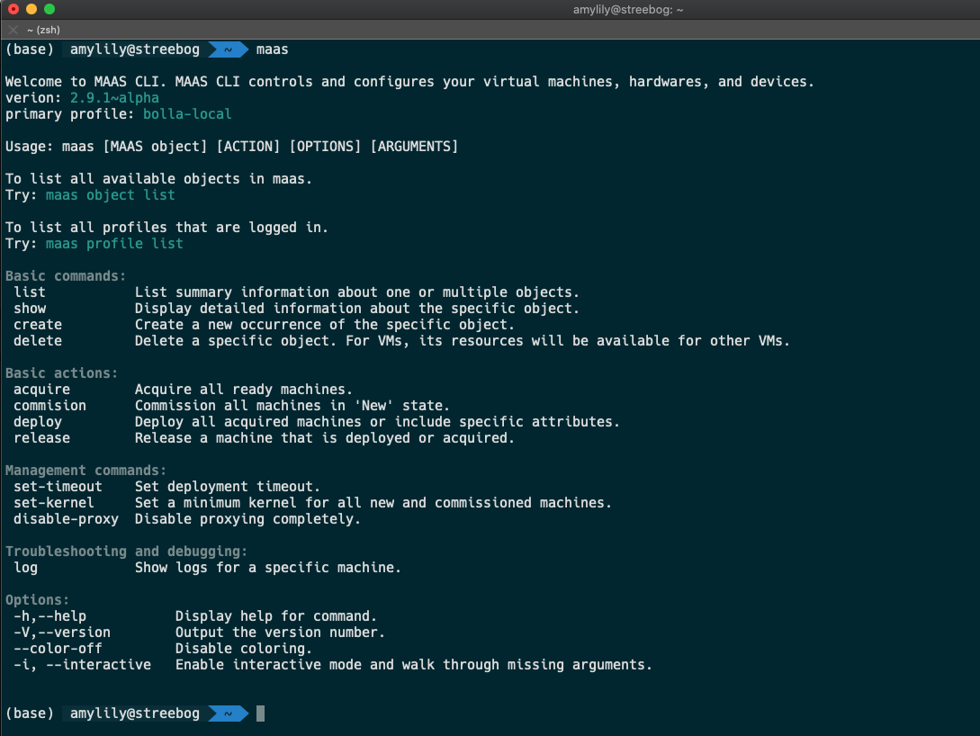The width and height of the screenshot is (980, 736).
Task: Place cursor at the bottom prompt's block cursor
Action: pos(261,714)
